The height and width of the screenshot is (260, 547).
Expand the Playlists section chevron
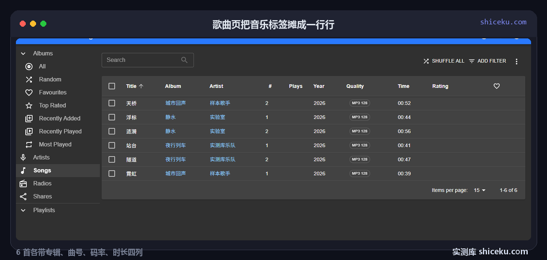pos(23,210)
